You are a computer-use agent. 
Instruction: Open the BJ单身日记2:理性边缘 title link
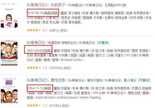point(46,80)
